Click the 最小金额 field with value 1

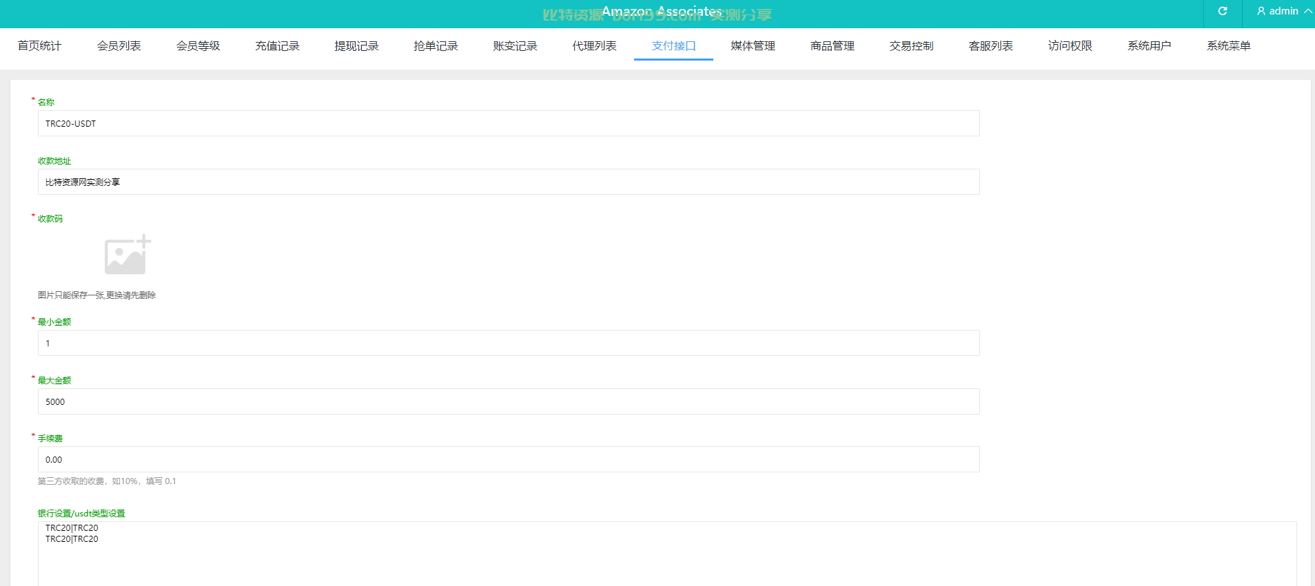click(x=509, y=343)
